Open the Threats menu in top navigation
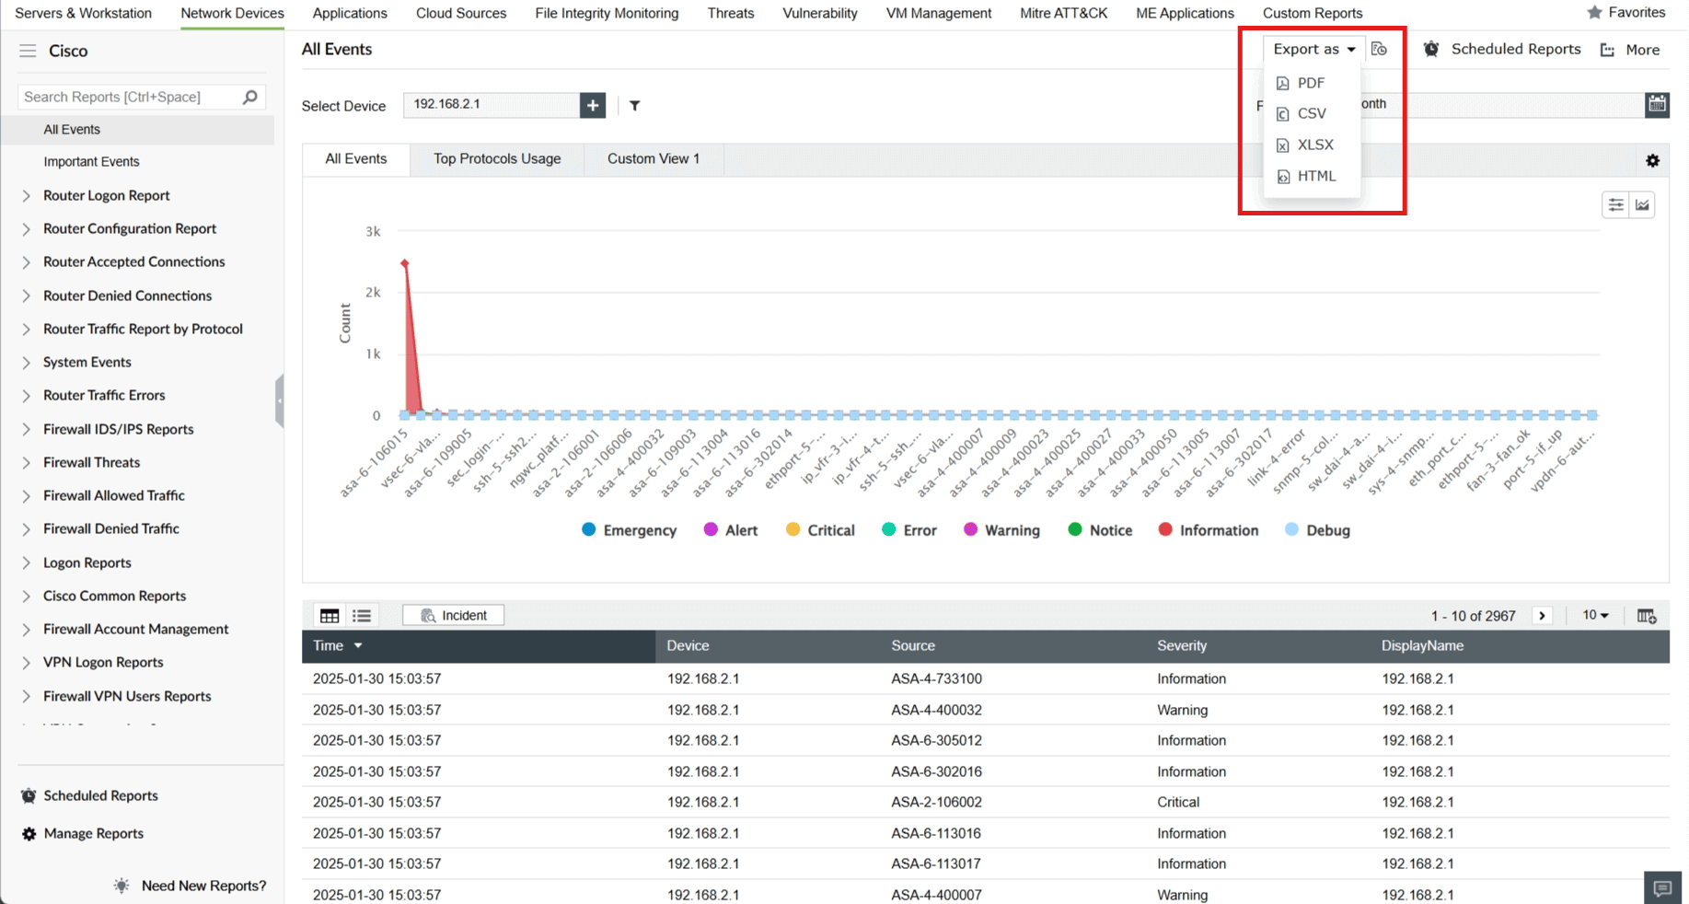The image size is (1689, 904). pyautogui.click(x=730, y=13)
